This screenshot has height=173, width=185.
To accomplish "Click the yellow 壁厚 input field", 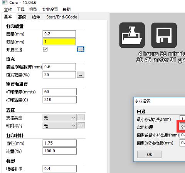I will [x=59, y=42].
